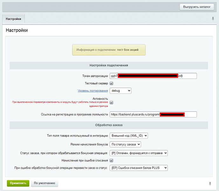Click the Информация о подключении banner
The image size is (219, 191).
pos(109,50)
